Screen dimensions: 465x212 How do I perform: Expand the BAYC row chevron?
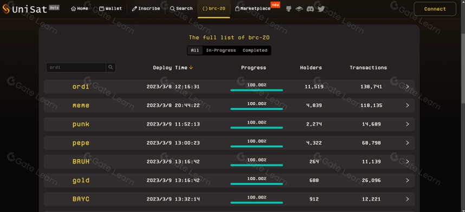(408, 199)
